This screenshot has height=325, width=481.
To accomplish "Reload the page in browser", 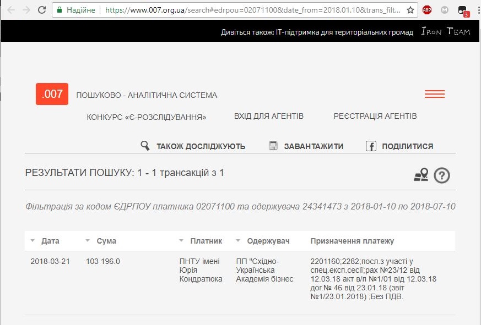I will point(42,10).
